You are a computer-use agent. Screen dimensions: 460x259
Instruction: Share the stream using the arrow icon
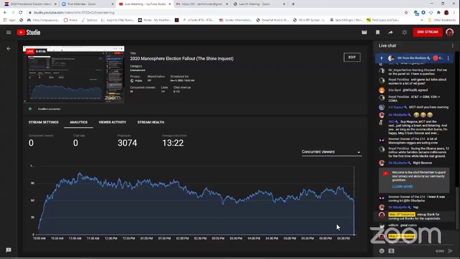pyautogui.click(x=390, y=32)
